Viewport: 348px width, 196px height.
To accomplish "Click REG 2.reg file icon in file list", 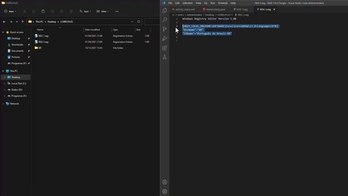I will [36, 42].
